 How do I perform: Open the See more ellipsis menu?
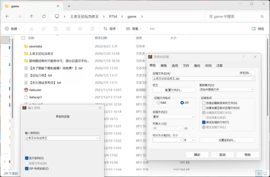(x=152, y=29)
